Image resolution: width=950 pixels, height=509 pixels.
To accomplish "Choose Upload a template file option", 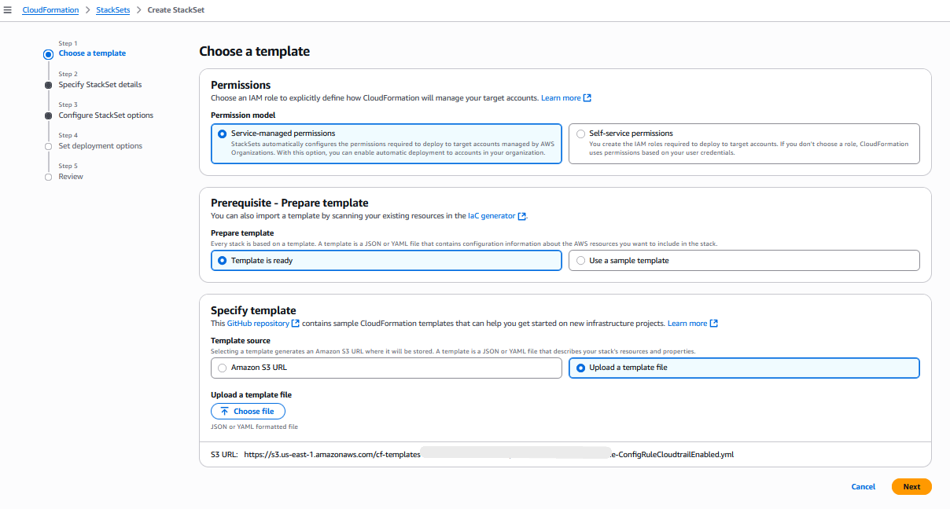I will (x=580, y=368).
